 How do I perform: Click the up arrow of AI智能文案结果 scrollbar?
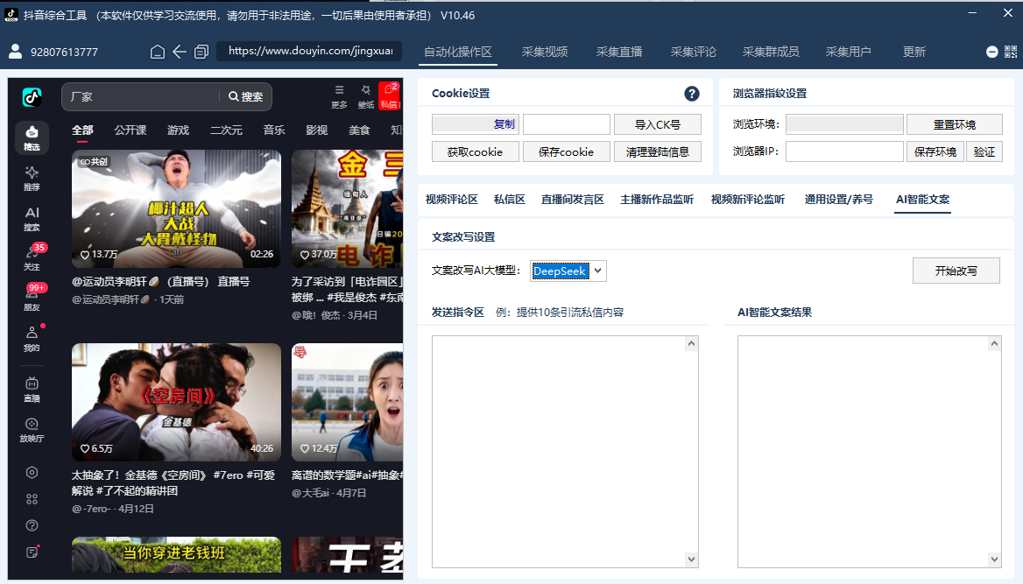coord(994,343)
